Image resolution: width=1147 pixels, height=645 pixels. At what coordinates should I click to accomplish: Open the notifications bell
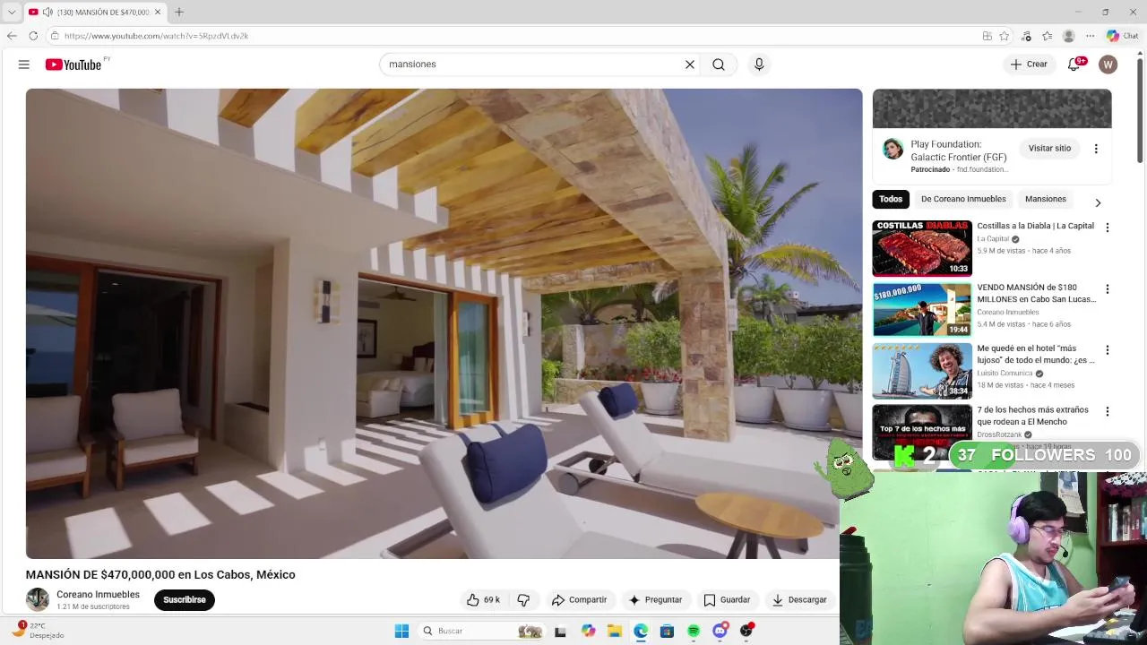tap(1075, 64)
